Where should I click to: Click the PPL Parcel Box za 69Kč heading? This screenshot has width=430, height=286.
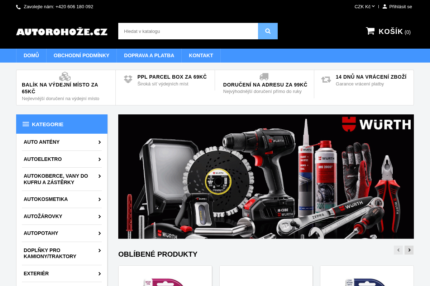point(172,77)
